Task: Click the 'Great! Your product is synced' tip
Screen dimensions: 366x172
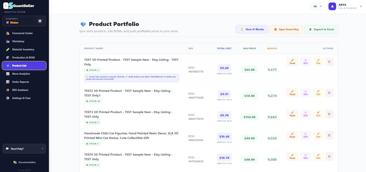Action: coord(132,78)
